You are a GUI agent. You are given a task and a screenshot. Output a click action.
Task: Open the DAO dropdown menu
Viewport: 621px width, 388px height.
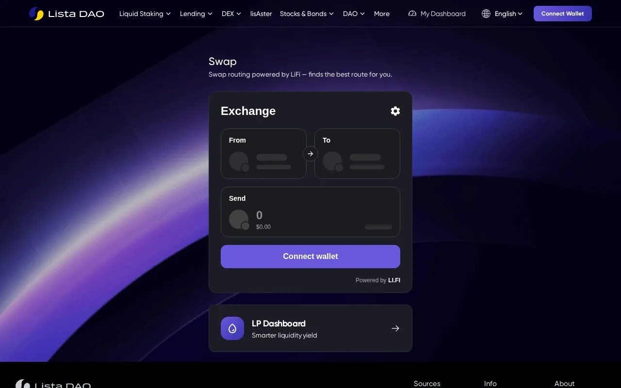354,14
